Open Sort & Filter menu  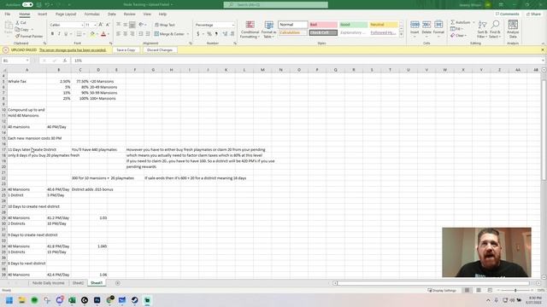pyautogui.click(x=482, y=30)
